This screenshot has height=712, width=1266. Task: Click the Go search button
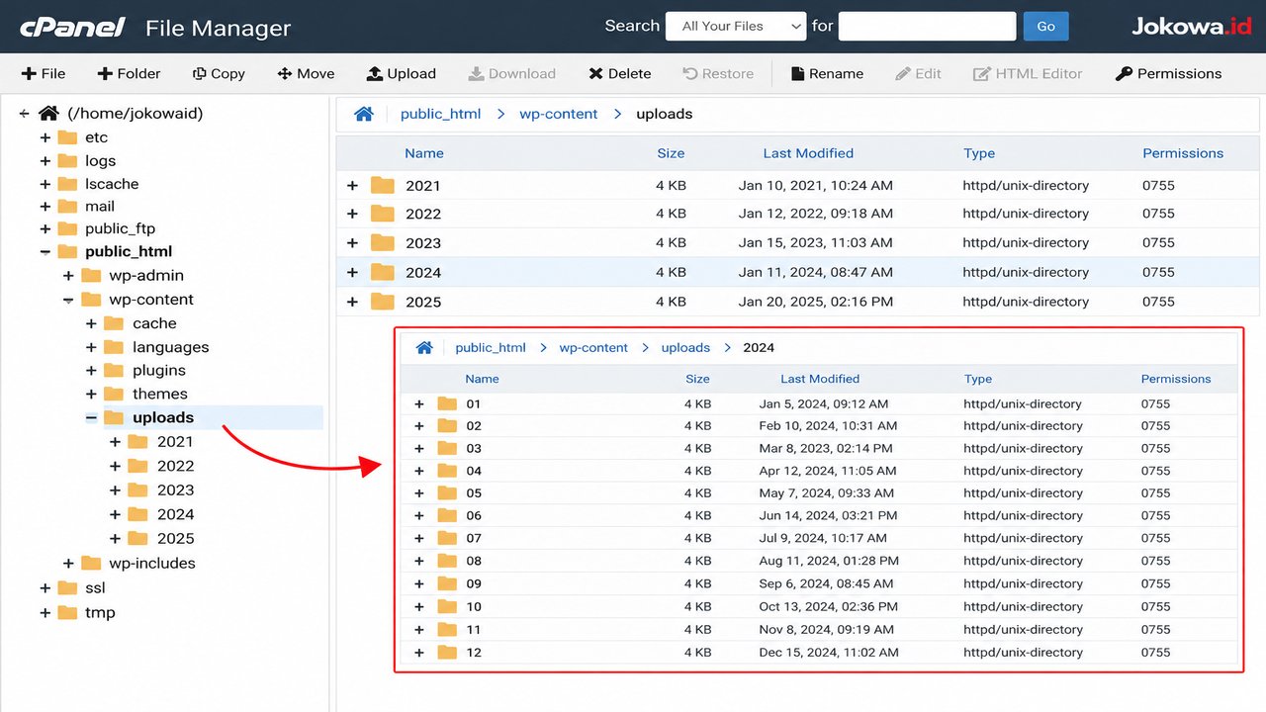(x=1045, y=27)
